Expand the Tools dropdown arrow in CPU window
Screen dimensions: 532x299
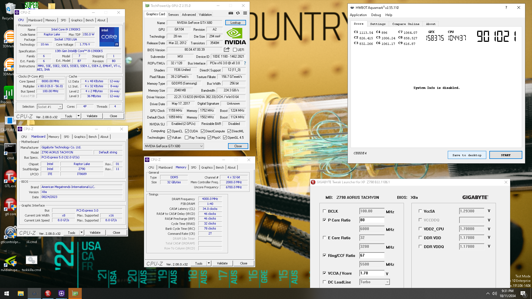pos(78,116)
